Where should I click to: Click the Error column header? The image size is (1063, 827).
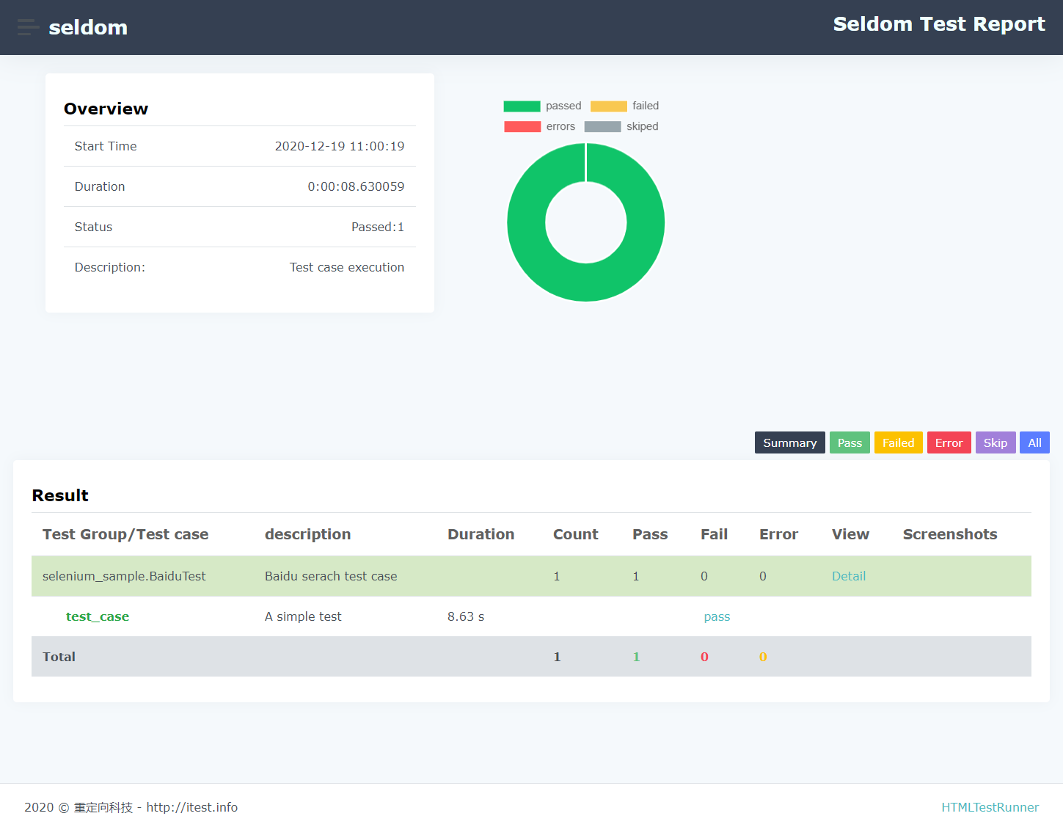[778, 534]
